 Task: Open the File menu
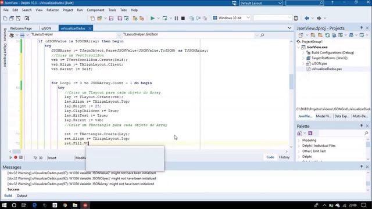click(x=6, y=10)
